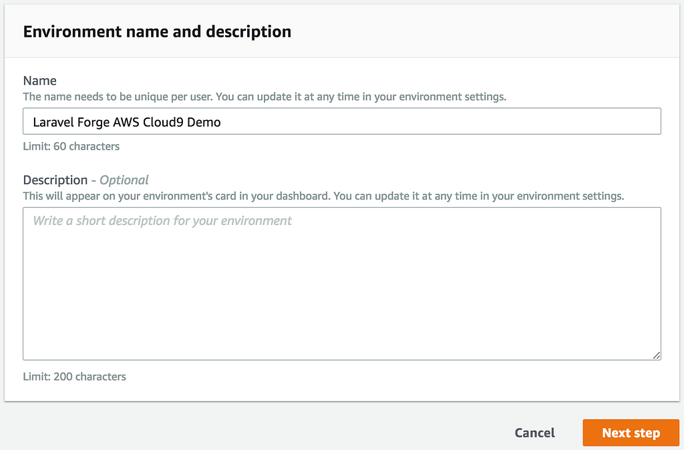Click the Name input field
Image resolution: width=684 pixels, height=450 pixels.
[341, 122]
